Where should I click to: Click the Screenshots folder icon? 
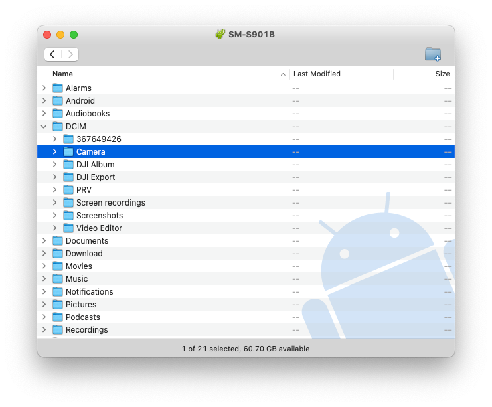[68, 216]
